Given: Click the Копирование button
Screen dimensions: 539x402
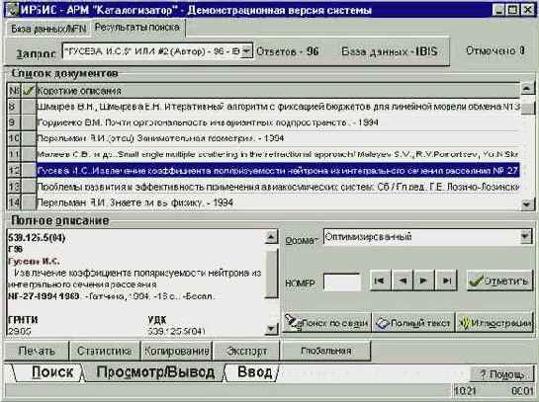Looking at the screenshot, I should (177, 351).
